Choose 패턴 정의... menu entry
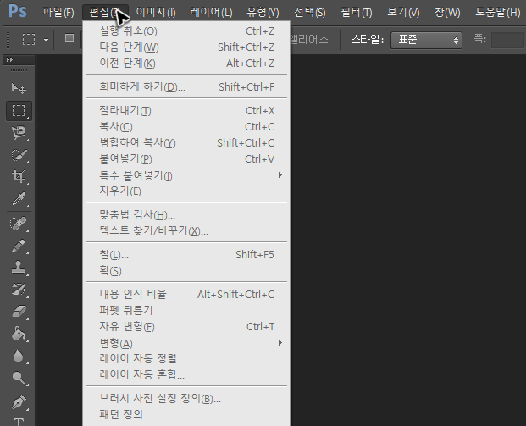This screenshot has height=426, width=526. click(x=186, y=415)
